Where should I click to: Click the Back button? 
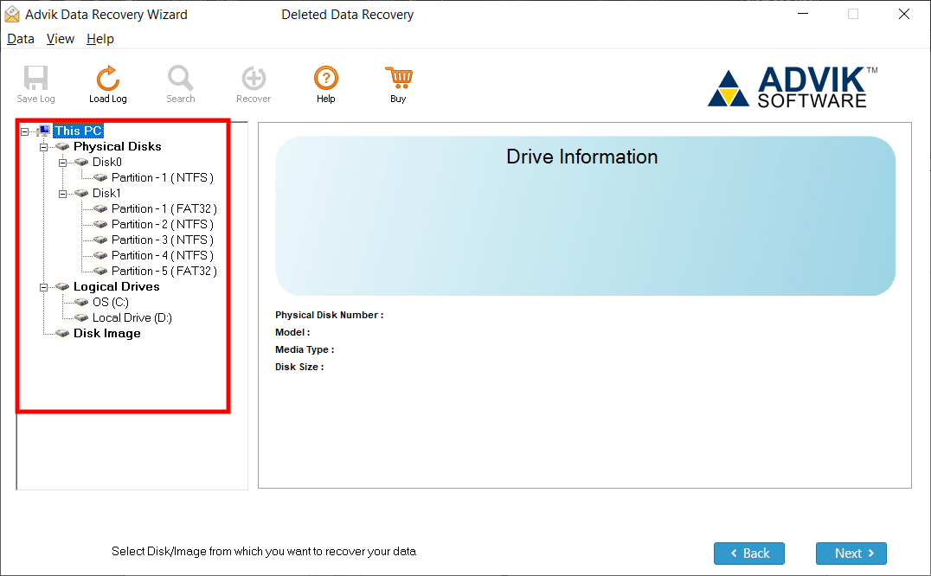pos(749,554)
